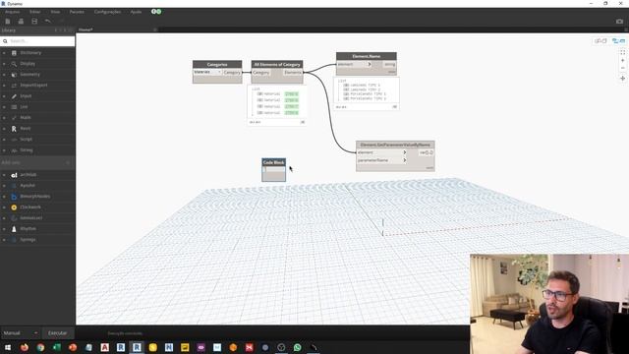Open the Arquivo menu
Screen dimensions: 629x354
coord(13,12)
